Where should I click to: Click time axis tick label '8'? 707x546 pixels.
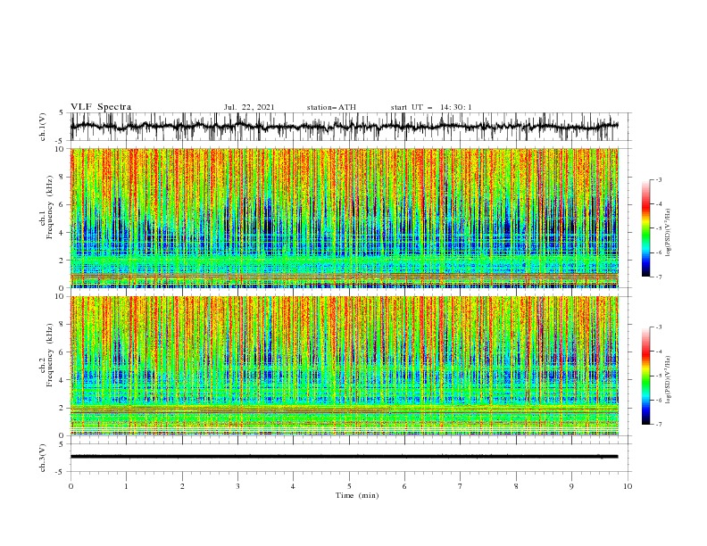[x=516, y=486]
